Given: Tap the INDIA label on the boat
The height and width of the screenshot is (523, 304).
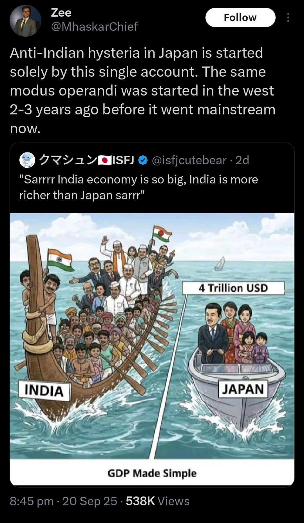Looking at the screenshot, I should [x=44, y=391].
